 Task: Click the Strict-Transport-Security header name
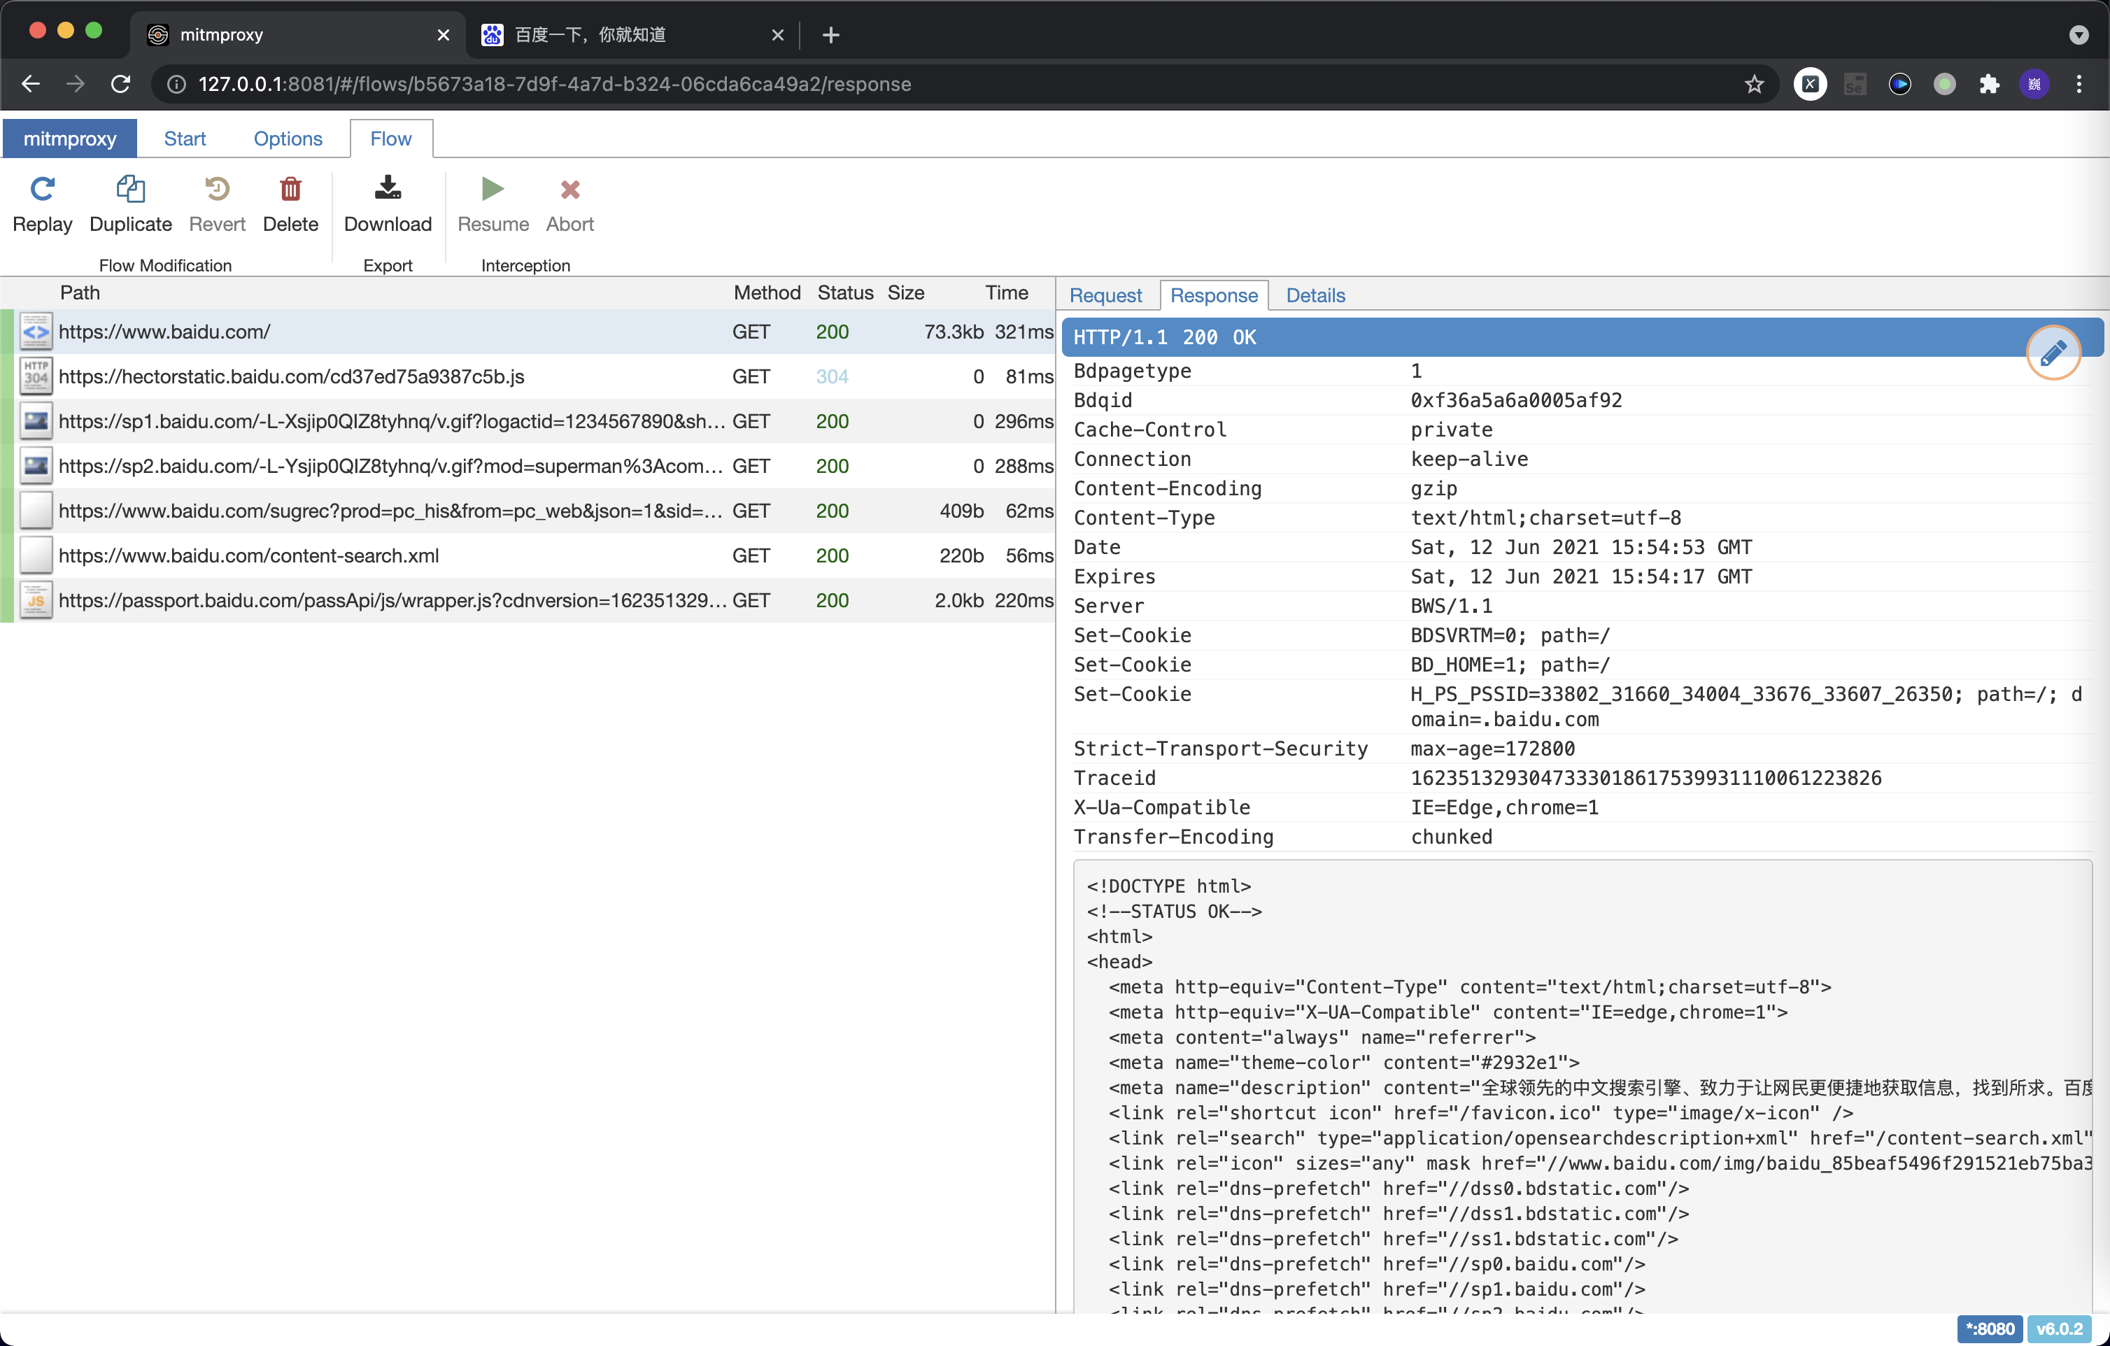pyautogui.click(x=1221, y=749)
